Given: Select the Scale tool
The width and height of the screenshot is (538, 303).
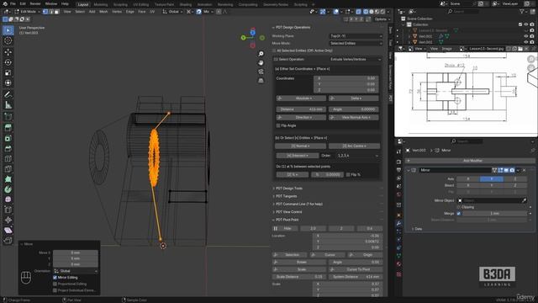Looking at the screenshot, I should (8, 73).
